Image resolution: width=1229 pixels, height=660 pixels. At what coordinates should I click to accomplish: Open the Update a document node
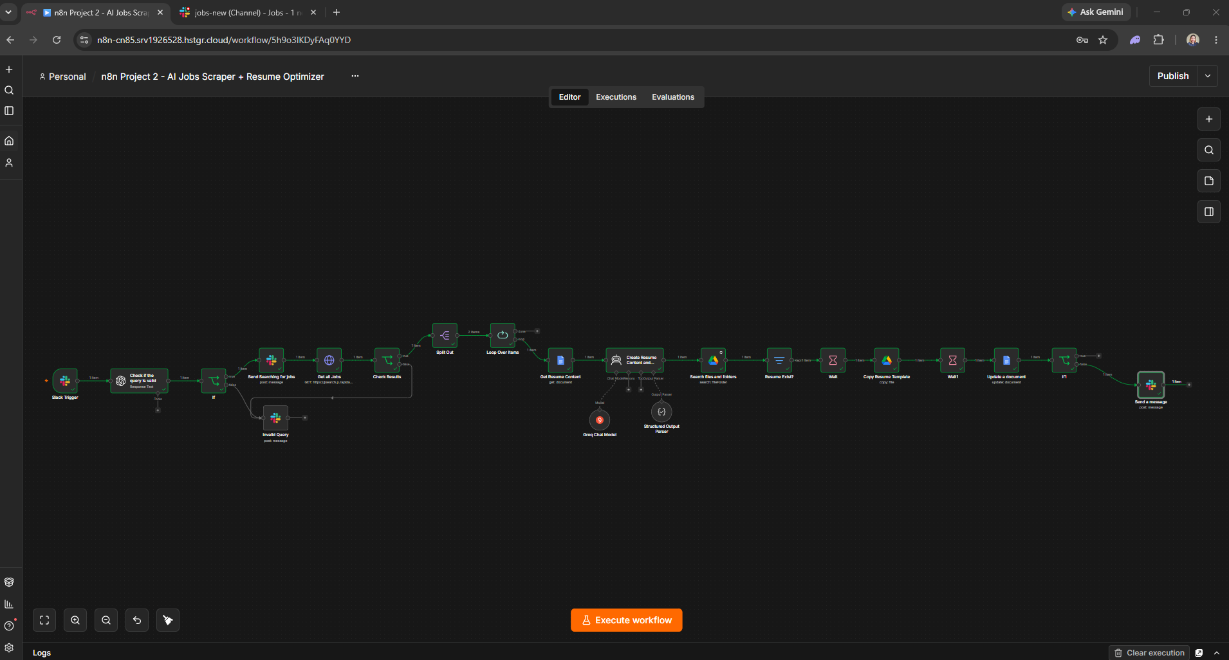[x=1006, y=360]
